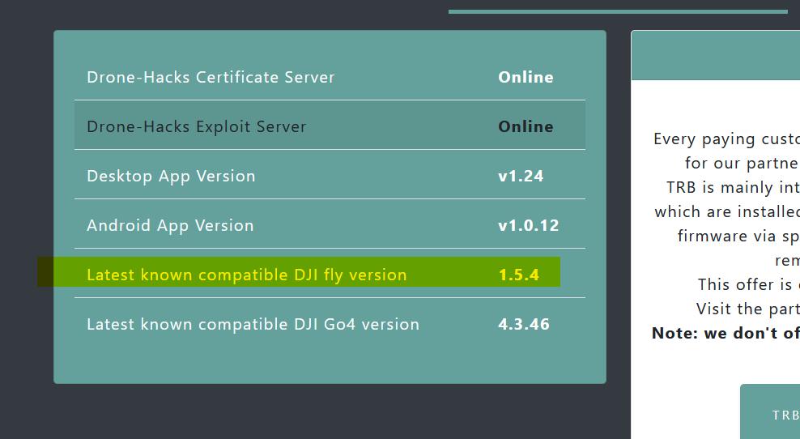800x439 pixels.
Task: Click the 'firmware via' text line
Action: coord(738,236)
